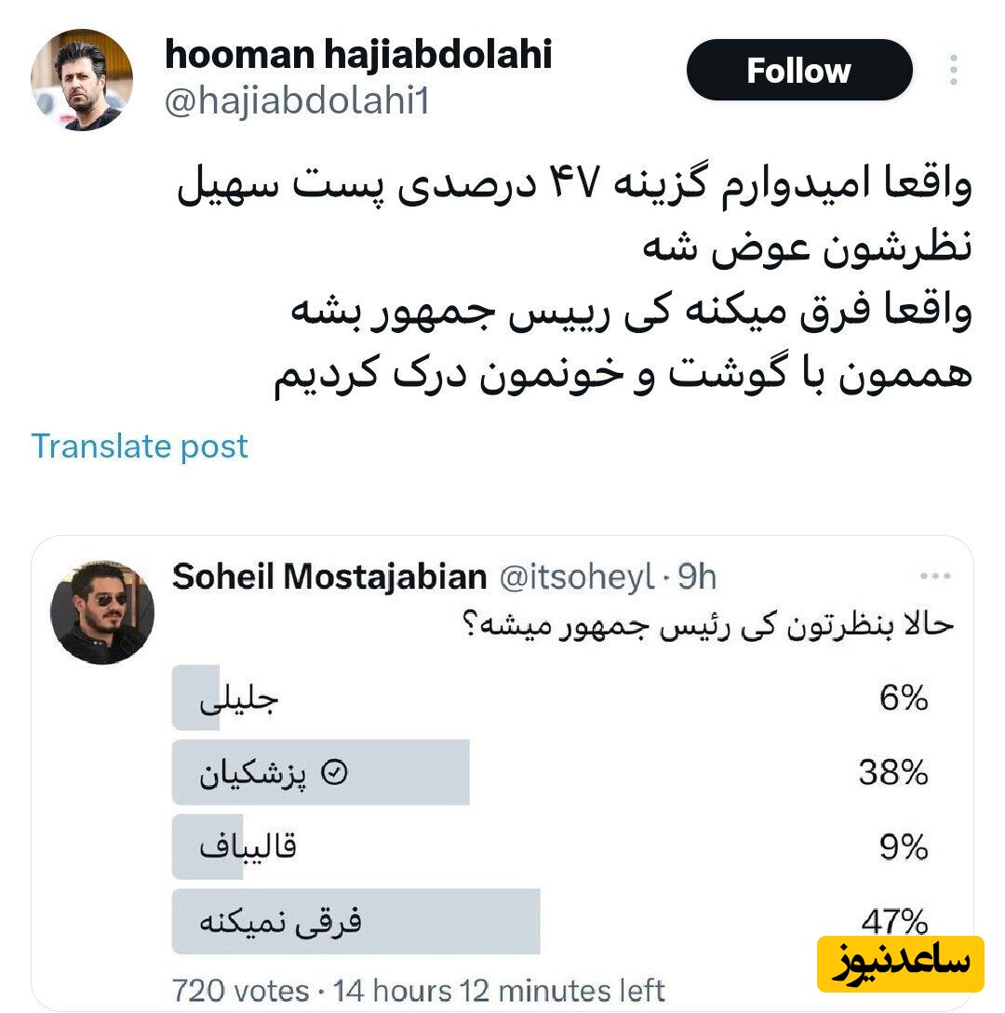Click the poll question text in the quoted post
The width and height of the screenshot is (1005, 1013).
tap(709, 623)
